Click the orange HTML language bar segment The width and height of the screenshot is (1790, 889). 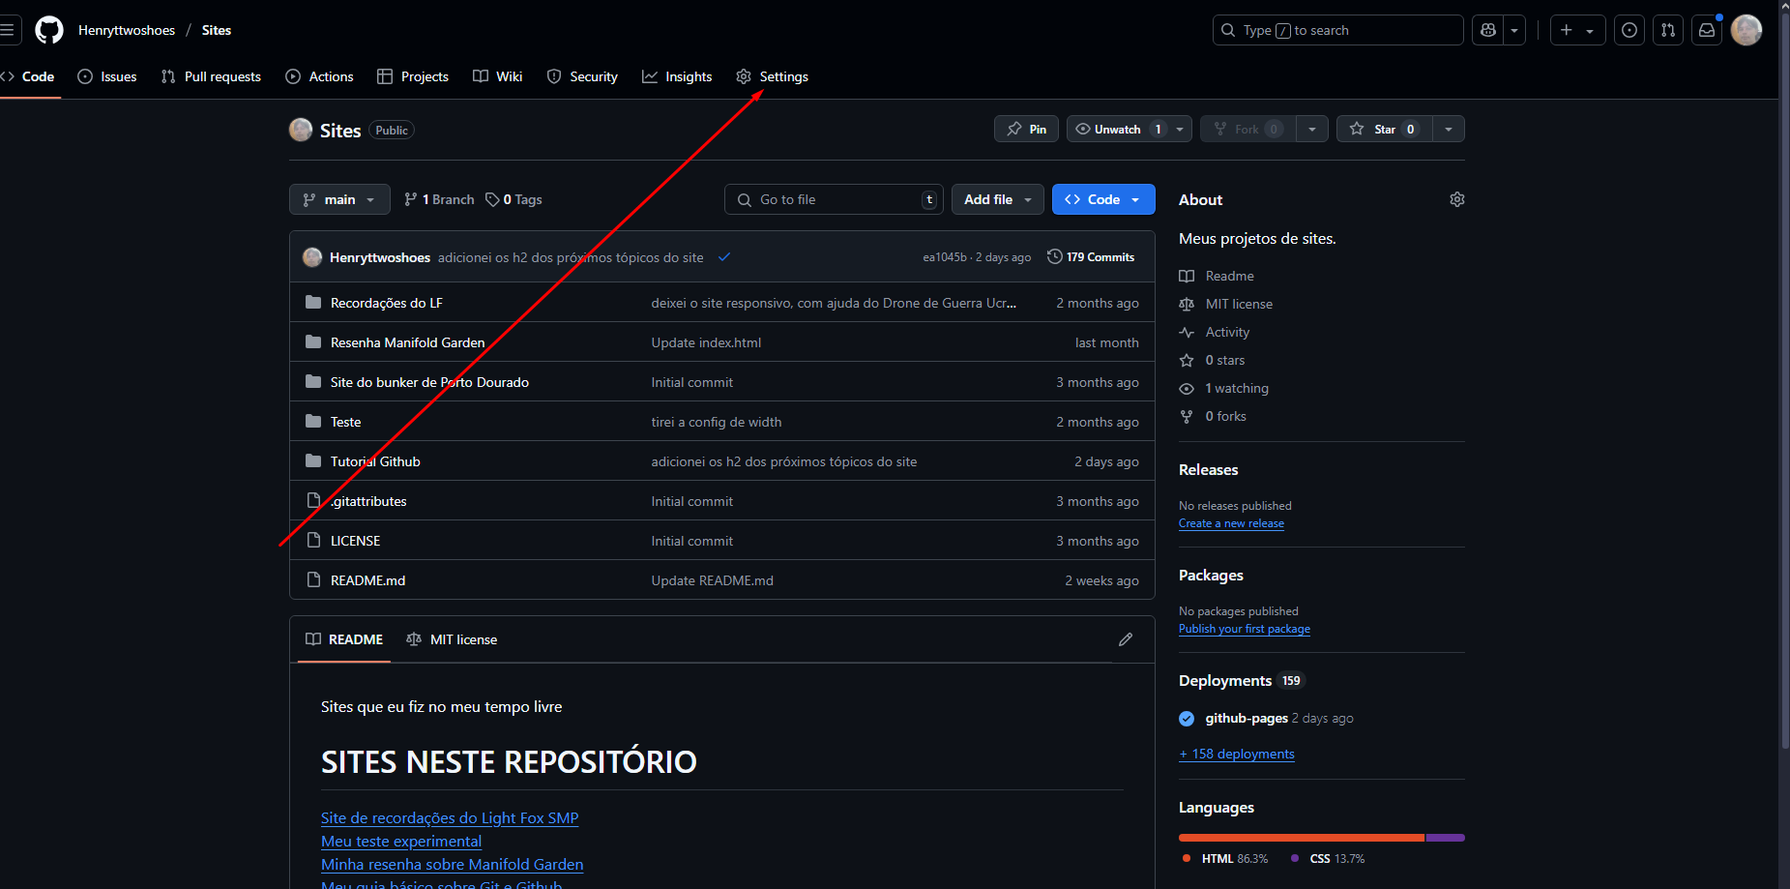click(x=1302, y=838)
